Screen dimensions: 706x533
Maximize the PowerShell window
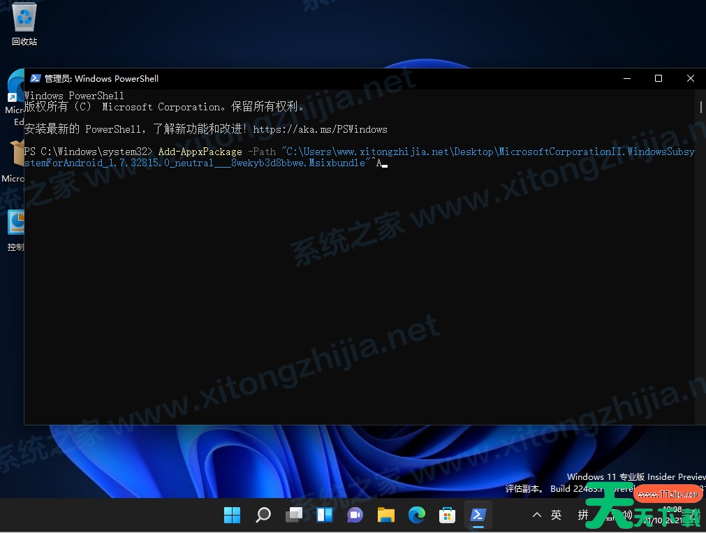pos(659,78)
